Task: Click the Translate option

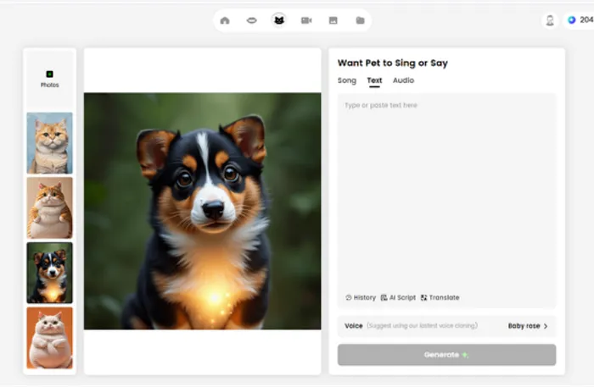Action: click(440, 297)
